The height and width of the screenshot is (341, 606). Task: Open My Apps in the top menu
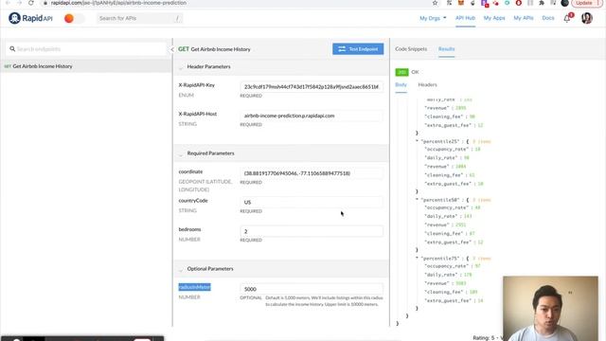click(x=494, y=18)
